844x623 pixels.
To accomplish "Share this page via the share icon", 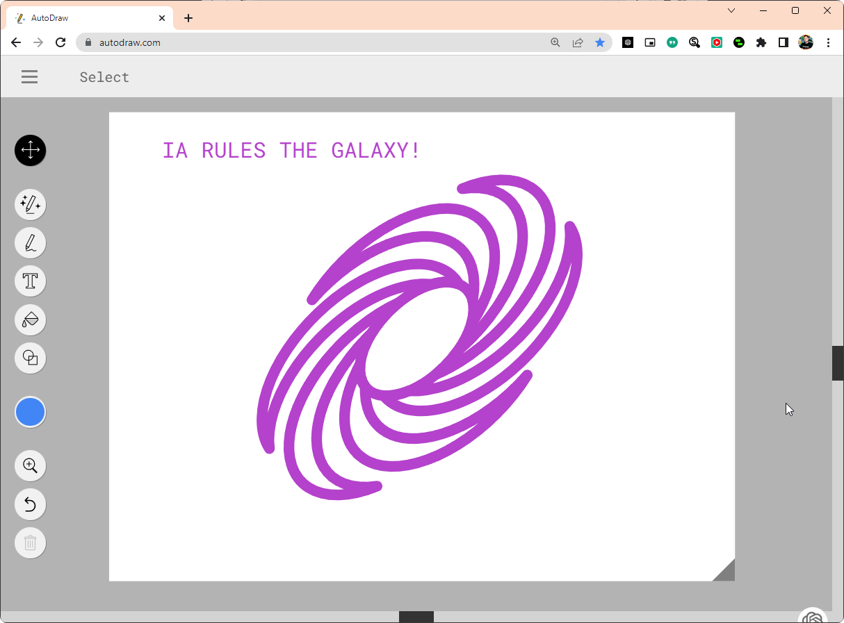I will click(x=578, y=42).
